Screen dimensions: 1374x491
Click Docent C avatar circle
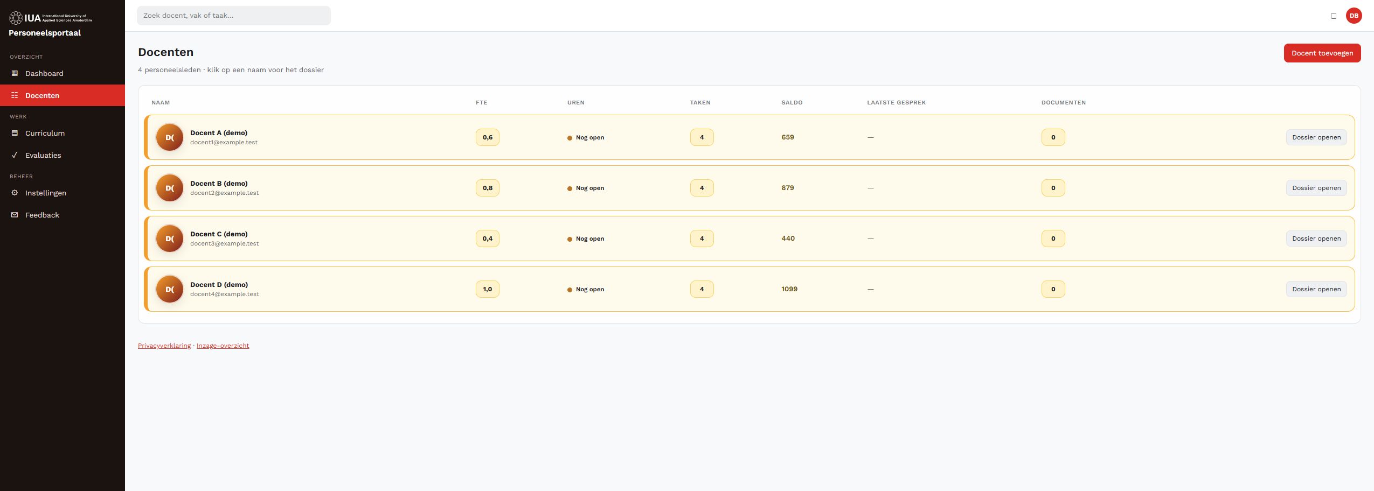[x=170, y=239]
